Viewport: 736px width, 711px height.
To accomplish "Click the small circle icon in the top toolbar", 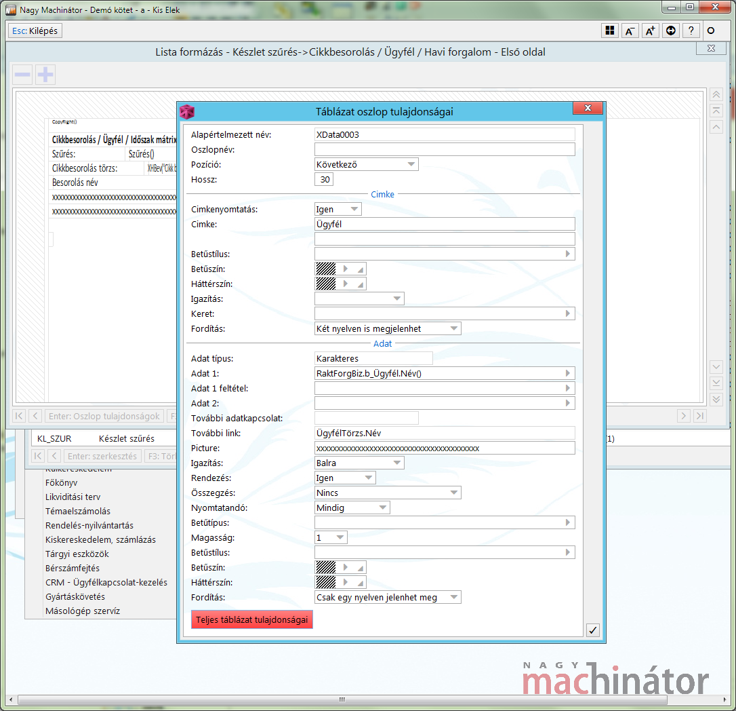I will click(x=711, y=31).
